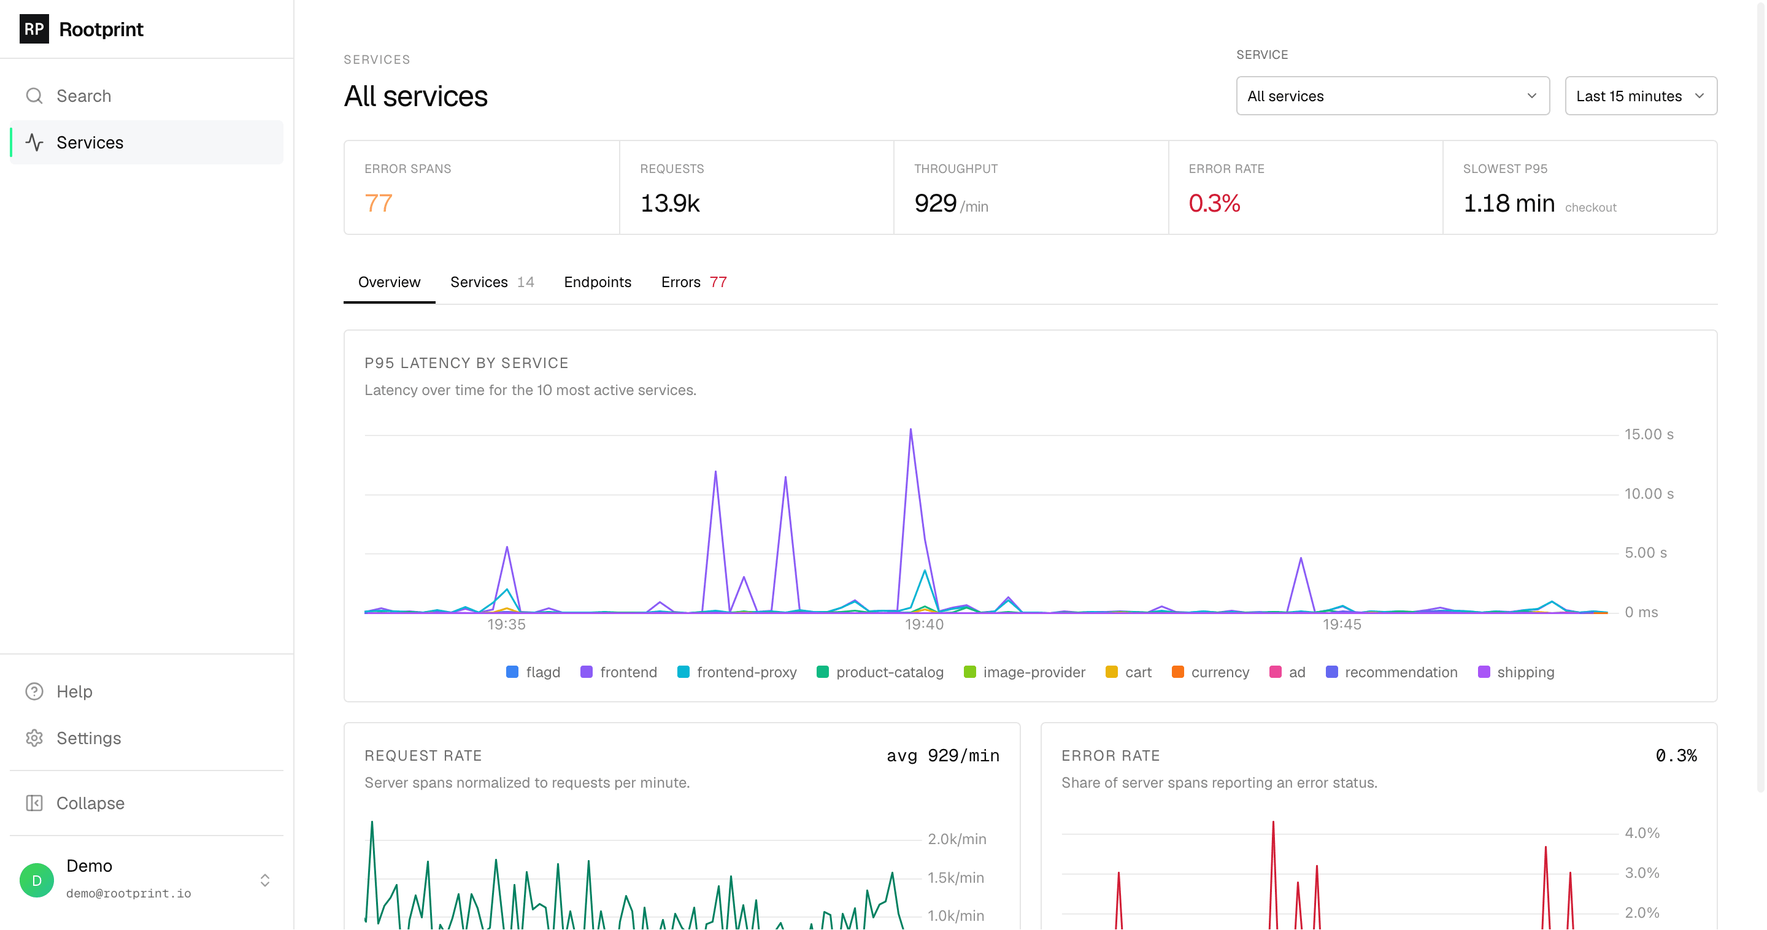
Task: Click the 19:40 time axis label
Action: (924, 624)
